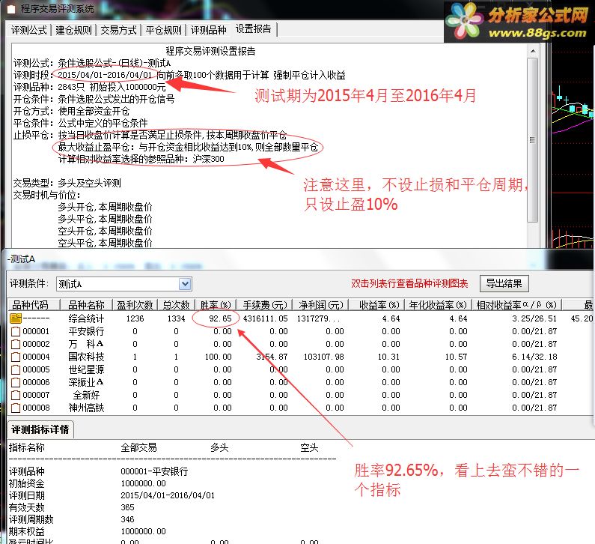Click the 测试A combo box field
This screenshot has width=595, height=544.
pos(123,284)
